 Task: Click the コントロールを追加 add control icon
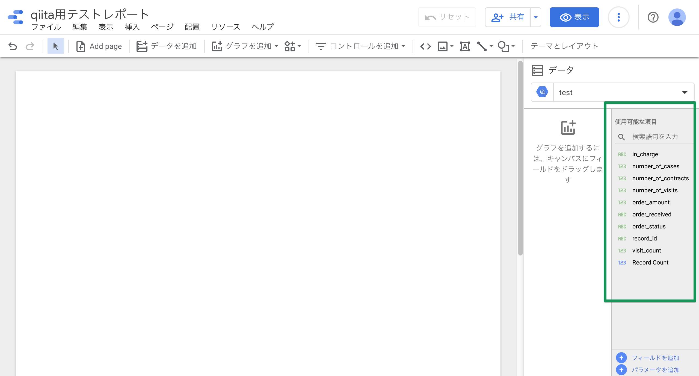pos(320,45)
